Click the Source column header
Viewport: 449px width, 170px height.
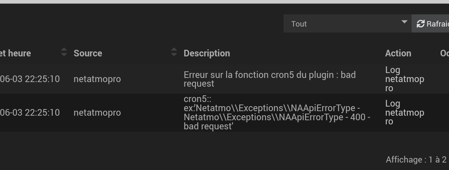pyautogui.click(x=88, y=53)
